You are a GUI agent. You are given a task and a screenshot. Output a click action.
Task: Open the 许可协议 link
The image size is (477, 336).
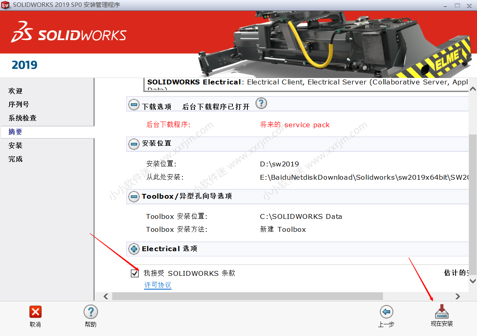(157, 285)
